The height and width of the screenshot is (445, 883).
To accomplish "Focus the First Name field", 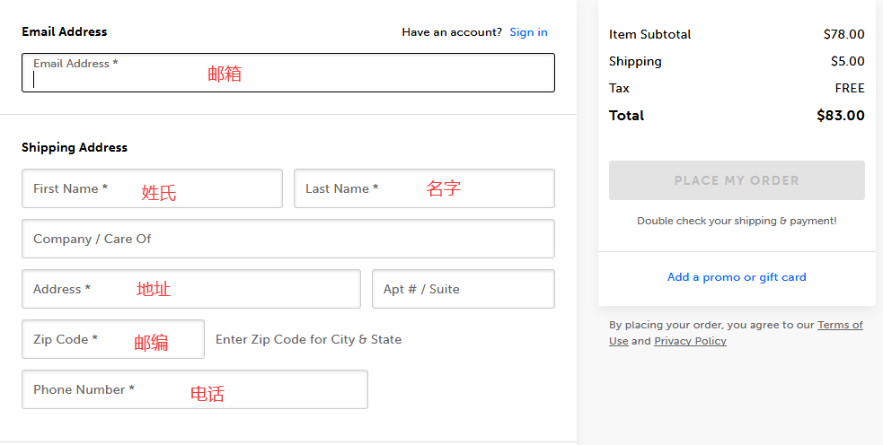I will click(x=152, y=188).
